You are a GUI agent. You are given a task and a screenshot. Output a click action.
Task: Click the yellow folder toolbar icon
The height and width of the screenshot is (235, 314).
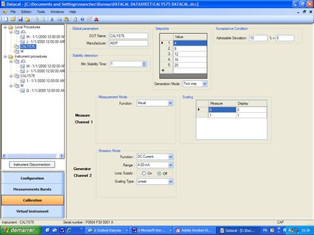(27, 19)
